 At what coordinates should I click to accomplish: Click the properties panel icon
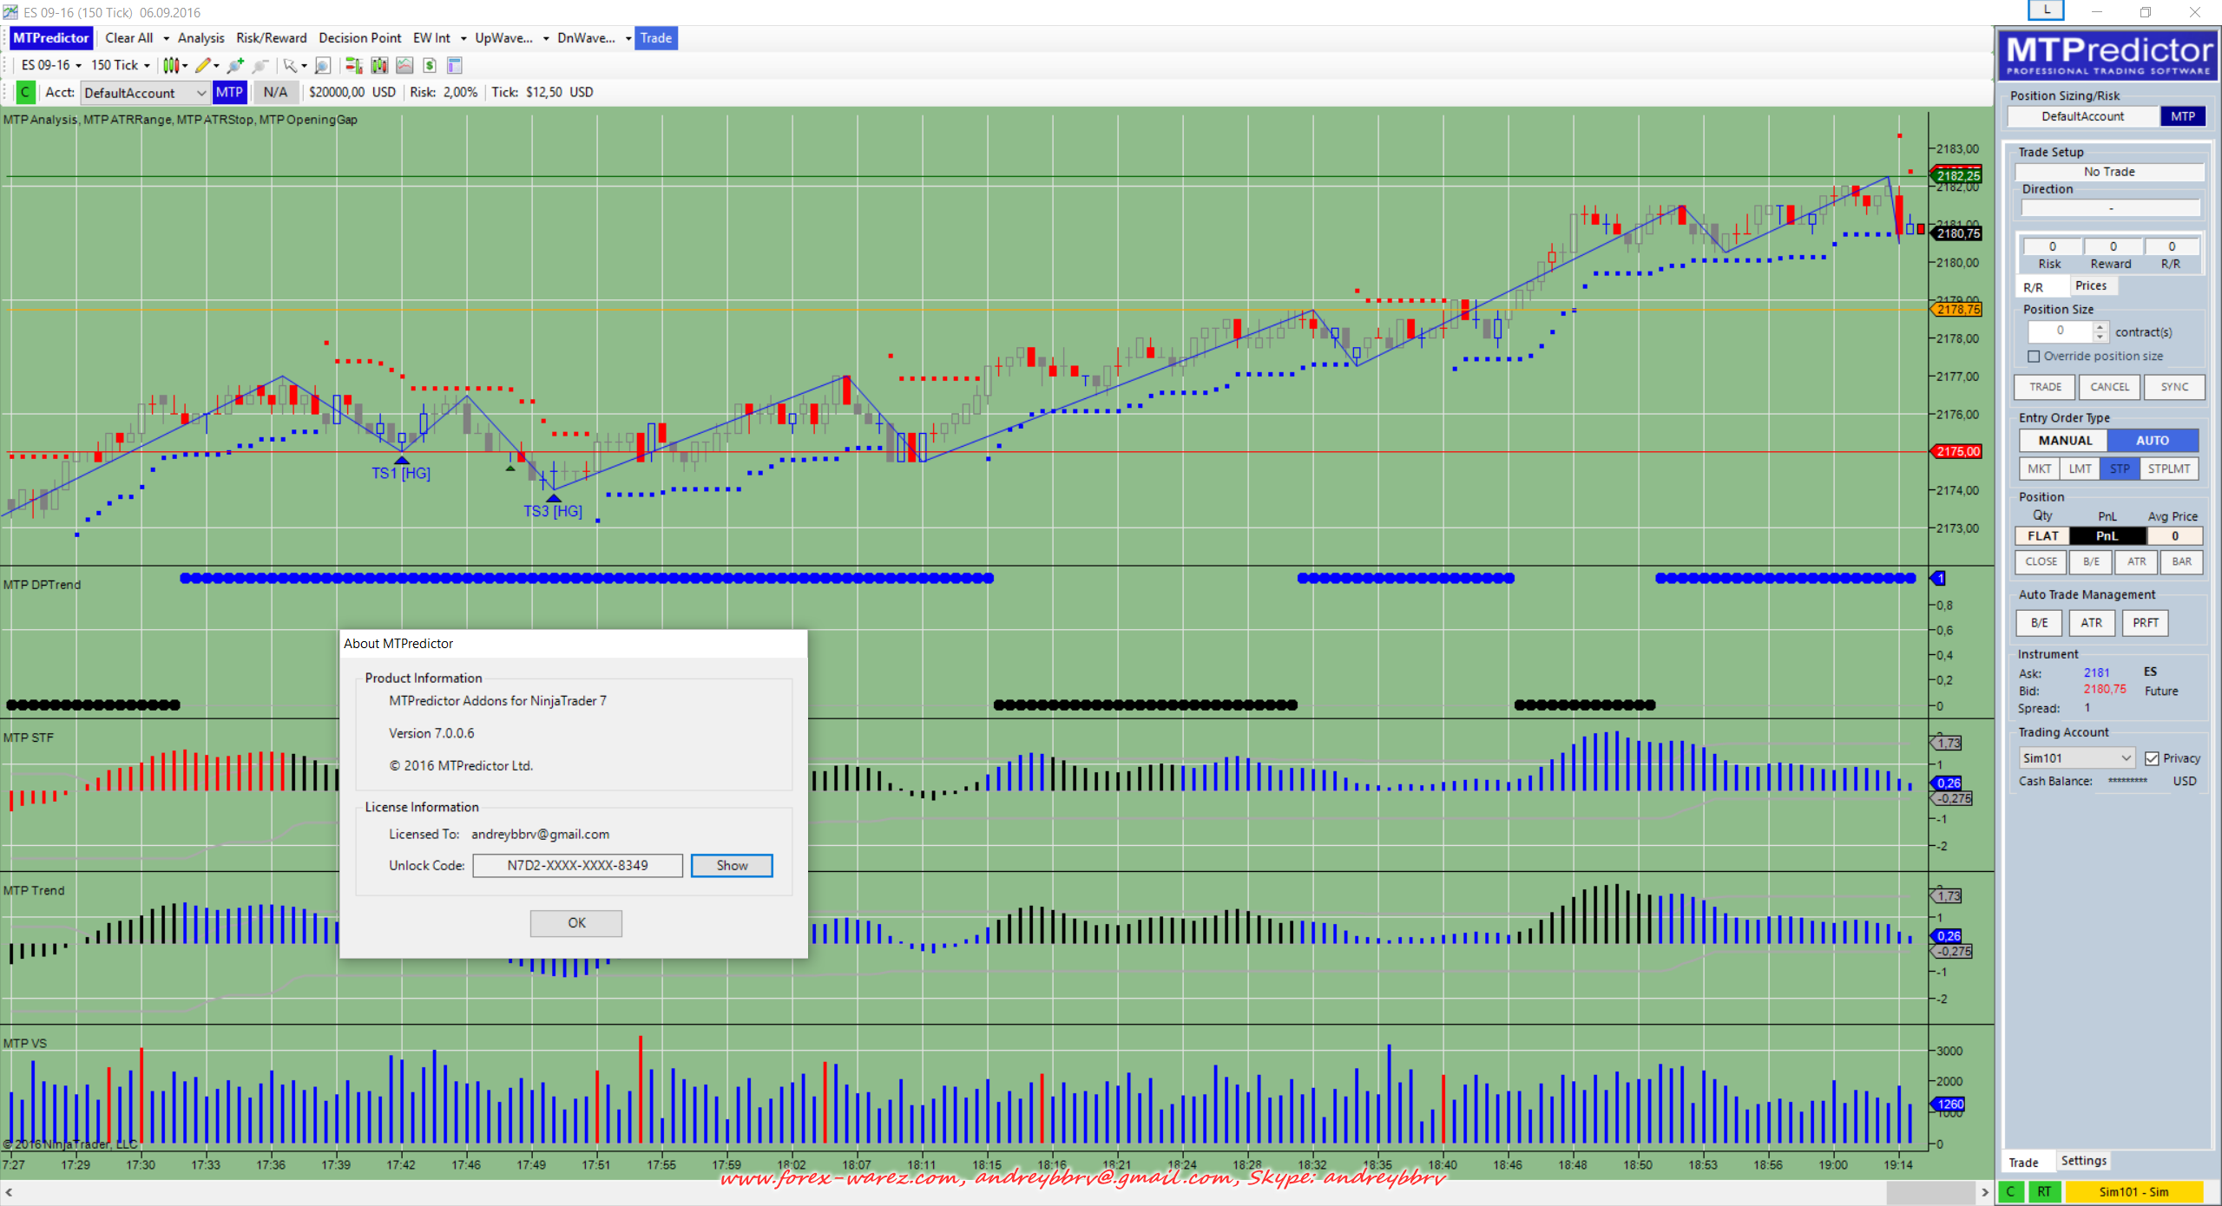click(454, 65)
